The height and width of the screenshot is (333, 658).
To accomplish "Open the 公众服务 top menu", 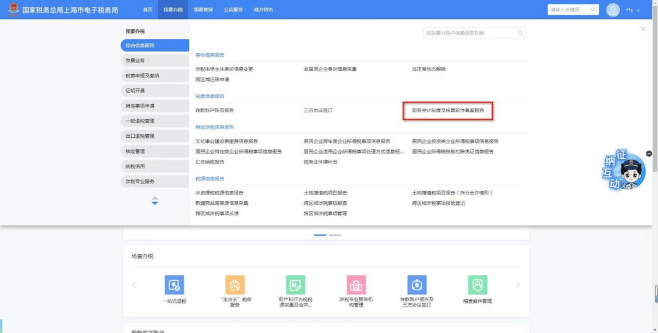I will click(233, 10).
